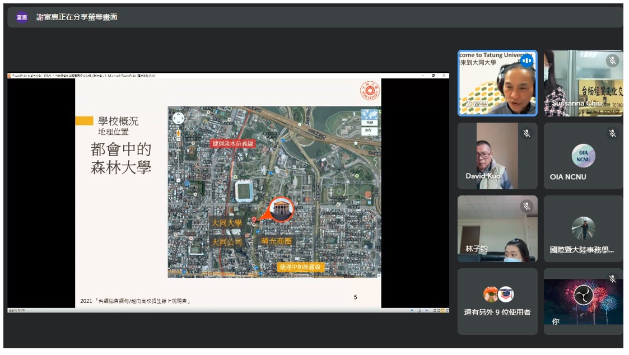Click the 學校概況 slide heading
The width and height of the screenshot is (629, 355).
click(118, 121)
